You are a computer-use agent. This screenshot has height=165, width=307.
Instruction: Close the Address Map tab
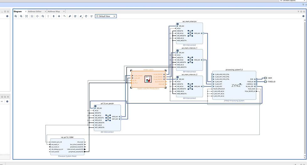coord(64,12)
